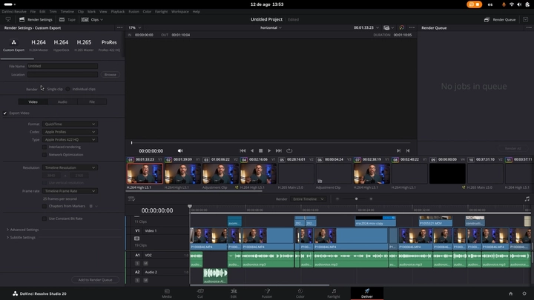Solo the A1 VOZ audio track
The image size is (534, 300).
(x=137, y=263)
